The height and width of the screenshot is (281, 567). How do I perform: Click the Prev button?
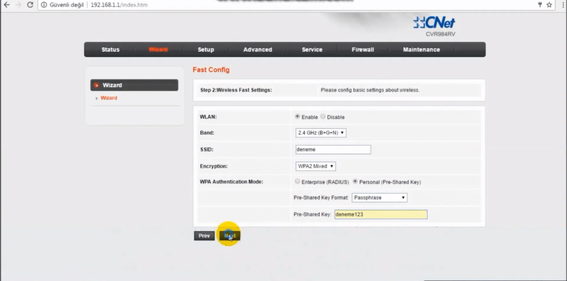pyautogui.click(x=204, y=236)
